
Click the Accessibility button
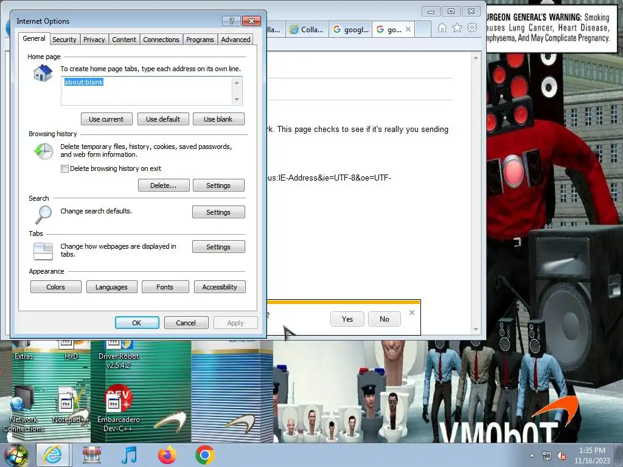[x=220, y=287]
